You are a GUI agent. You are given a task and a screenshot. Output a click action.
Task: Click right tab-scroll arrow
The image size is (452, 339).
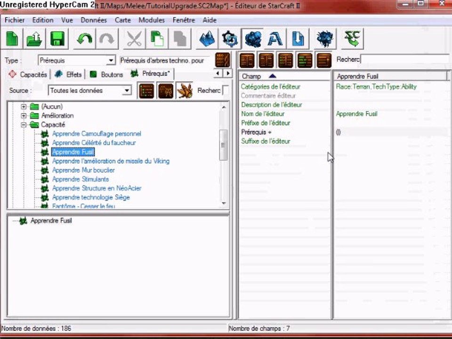click(x=228, y=73)
